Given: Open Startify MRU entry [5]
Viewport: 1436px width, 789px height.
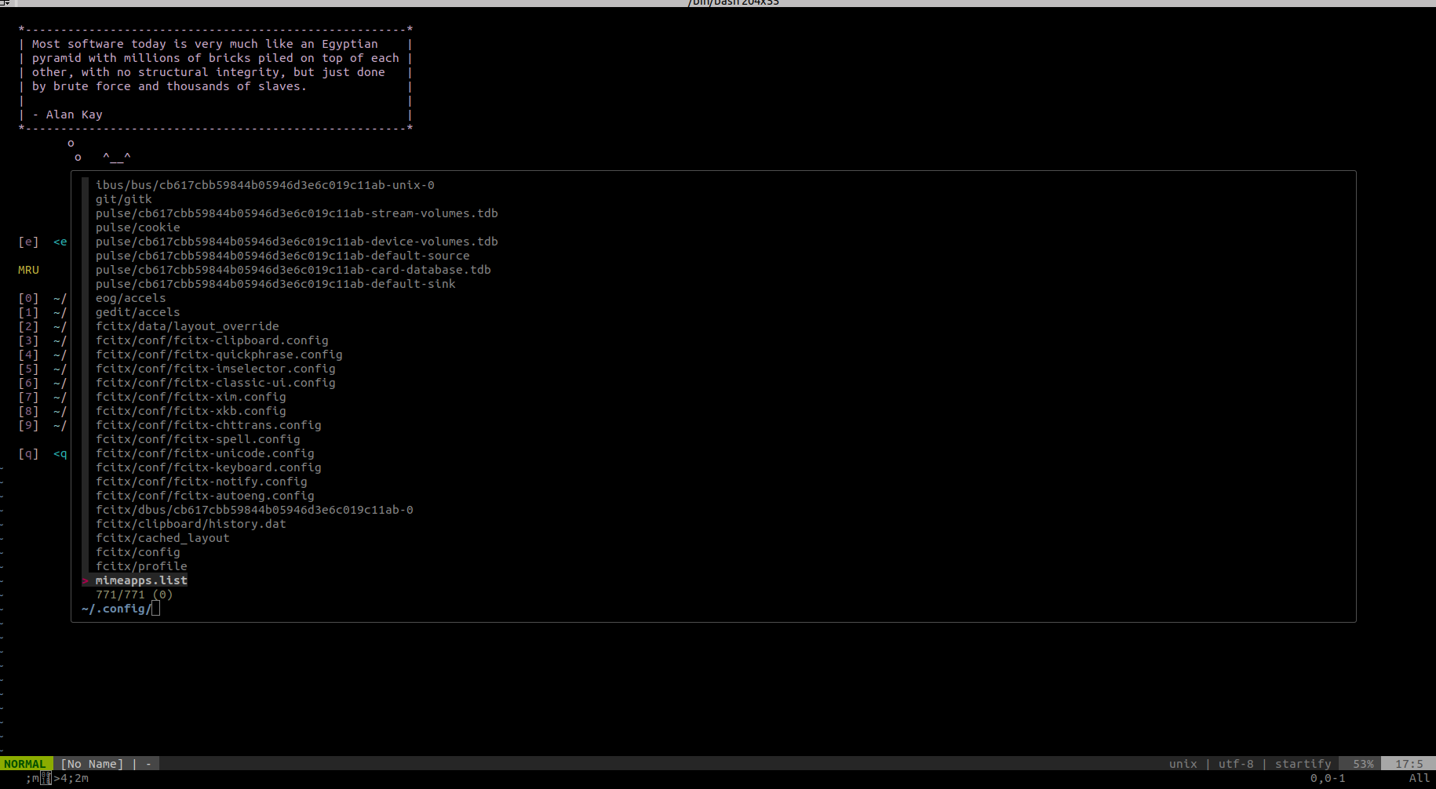Looking at the screenshot, I should (42, 369).
